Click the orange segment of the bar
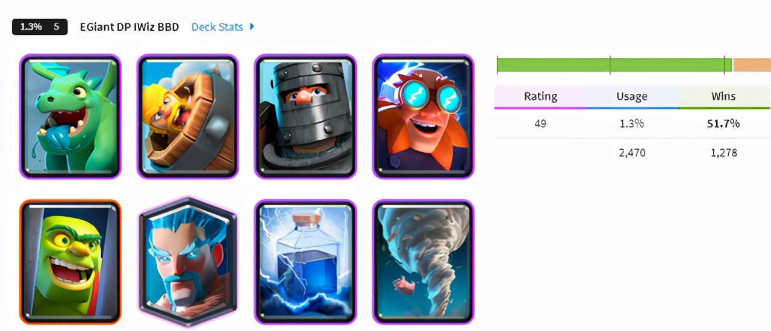This screenshot has width=771, height=331. [752, 64]
